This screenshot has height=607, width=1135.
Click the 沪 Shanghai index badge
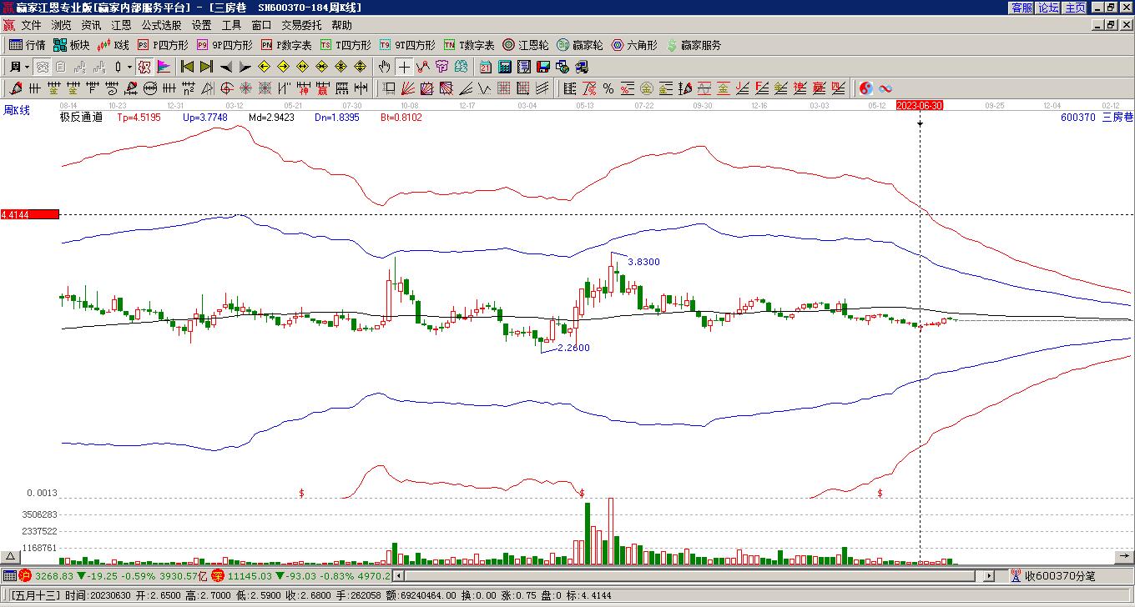25,575
